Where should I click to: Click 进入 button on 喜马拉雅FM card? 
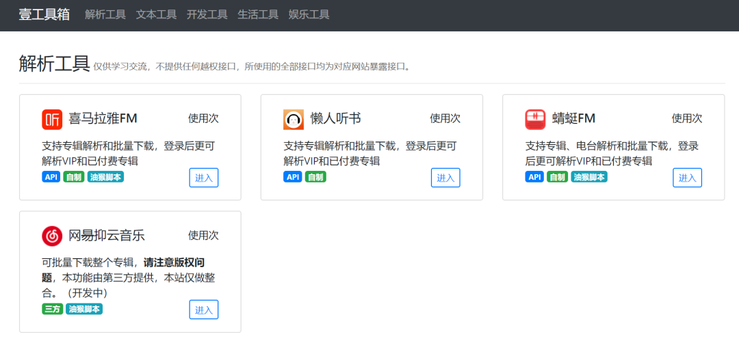(x=204, y=178)
